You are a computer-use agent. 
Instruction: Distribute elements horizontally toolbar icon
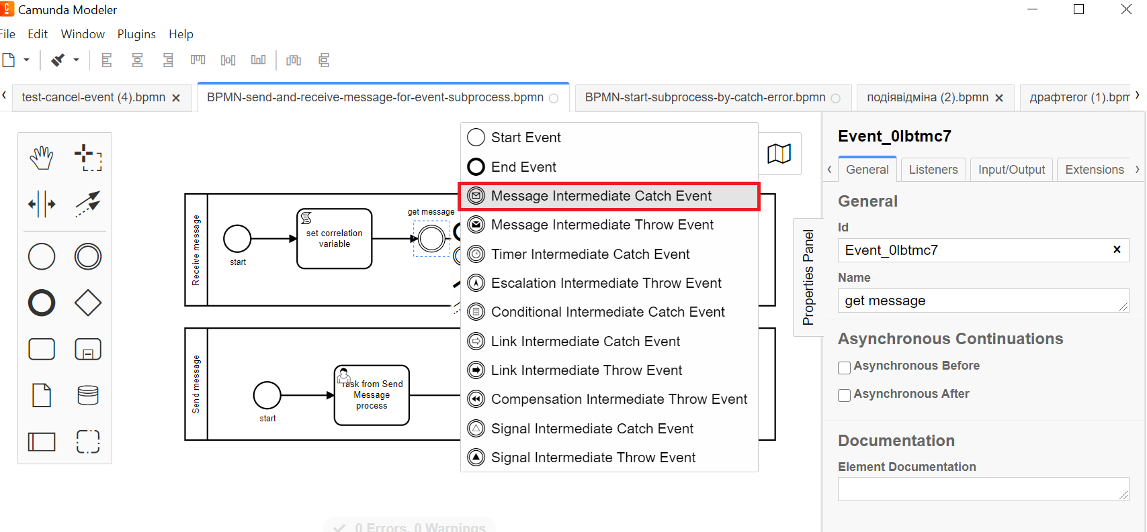tap(294, 60)
